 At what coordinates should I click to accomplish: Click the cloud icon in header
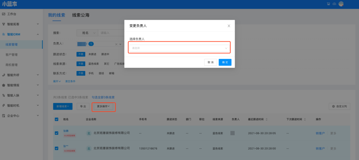(334, 4)
